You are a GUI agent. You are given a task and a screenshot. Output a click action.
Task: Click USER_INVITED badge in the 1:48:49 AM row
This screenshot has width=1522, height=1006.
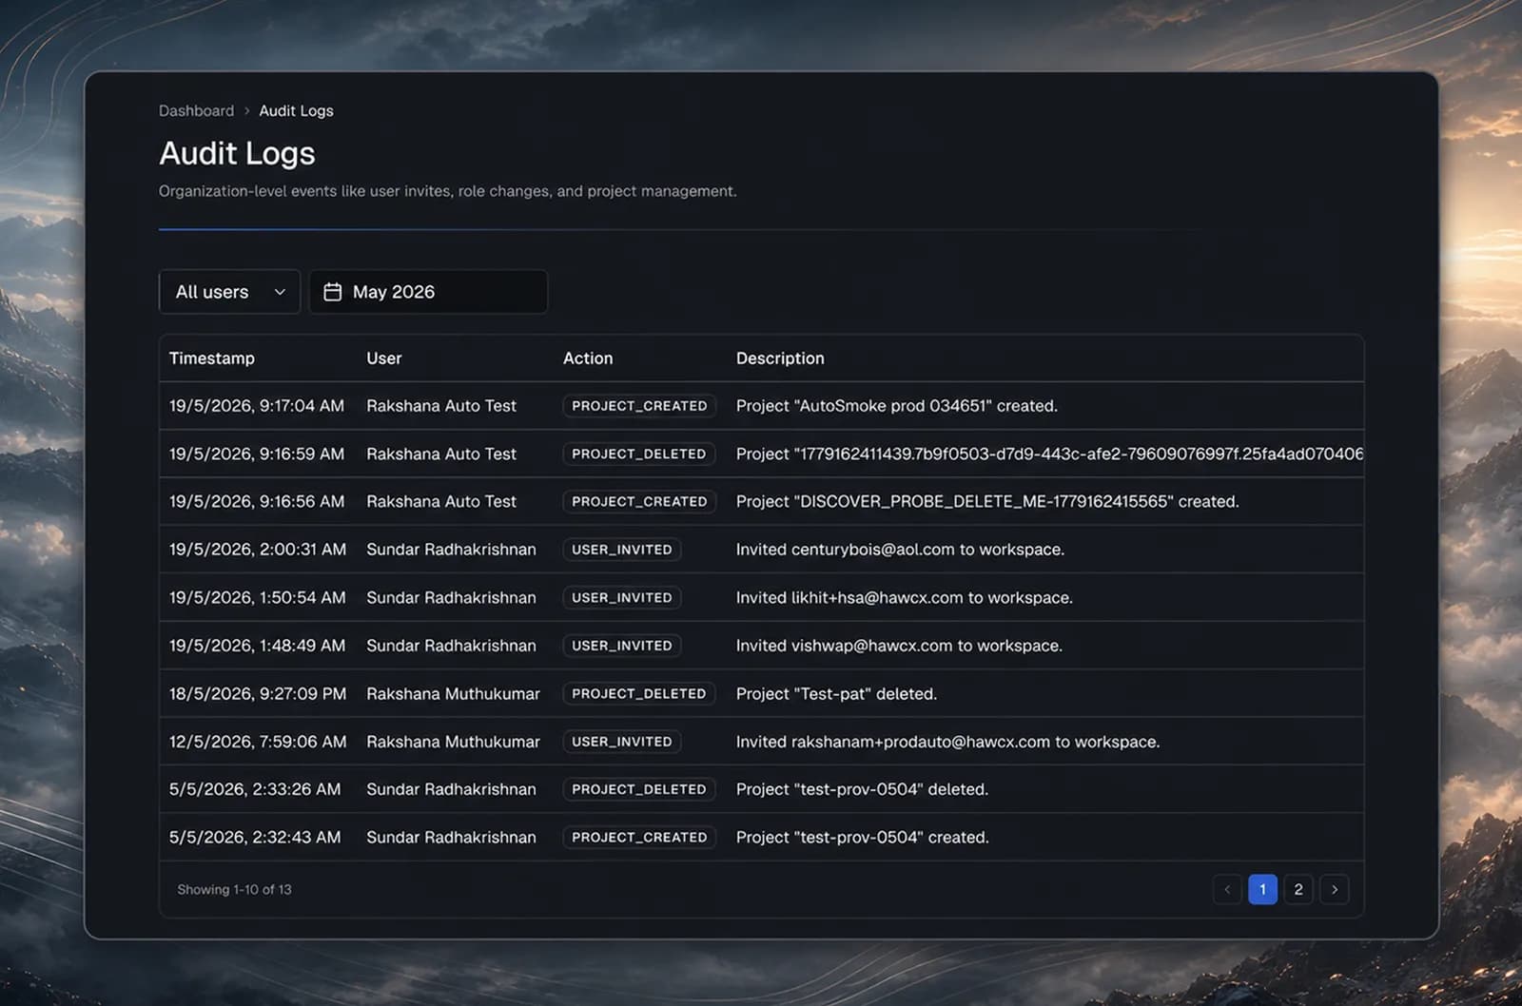click(622, 646)
